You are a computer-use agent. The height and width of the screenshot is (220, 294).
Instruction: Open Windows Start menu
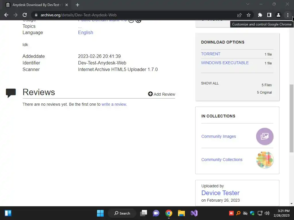click(100, 213)
